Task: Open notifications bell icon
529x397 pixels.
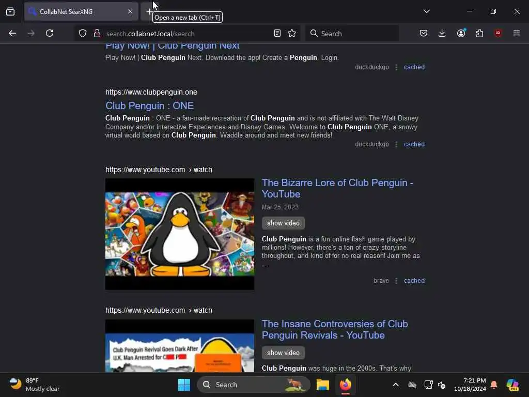Action: [x=494, y=385]
